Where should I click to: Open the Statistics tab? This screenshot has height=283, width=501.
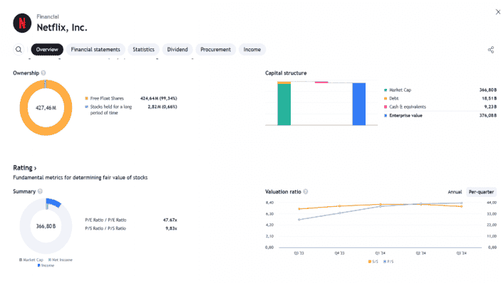tap(143, 49)
